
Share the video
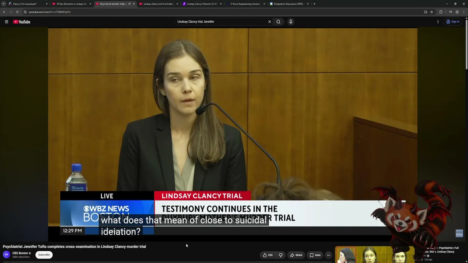coord(296,255)
